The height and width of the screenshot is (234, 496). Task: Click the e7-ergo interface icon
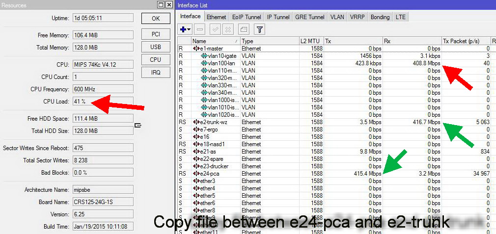coord(196,130)
